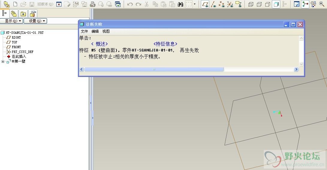The width and height of the screenshot is (327, 170).
Task: Toggle the spin center icon
Action: point(305,4)
